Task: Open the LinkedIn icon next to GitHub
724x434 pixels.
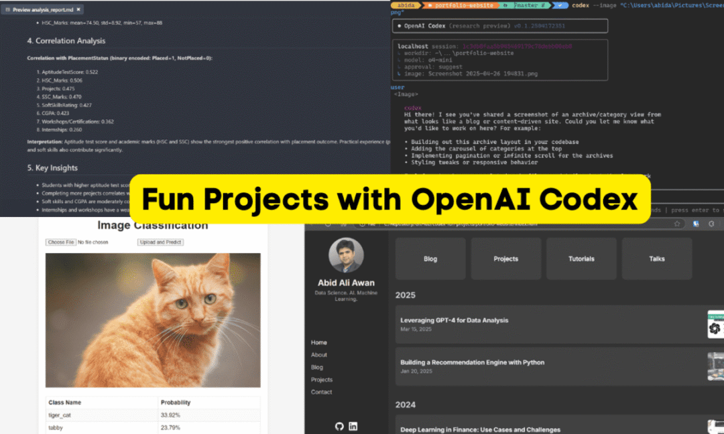Action: (353, 426)
